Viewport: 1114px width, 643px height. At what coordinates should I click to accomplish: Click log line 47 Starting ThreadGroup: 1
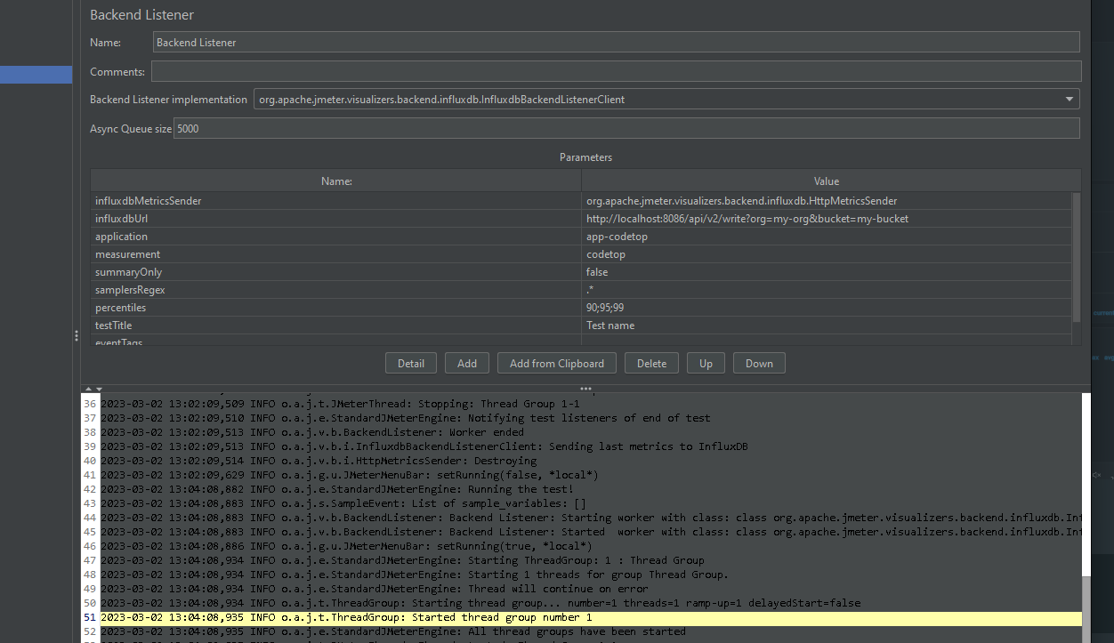point(402,560)
